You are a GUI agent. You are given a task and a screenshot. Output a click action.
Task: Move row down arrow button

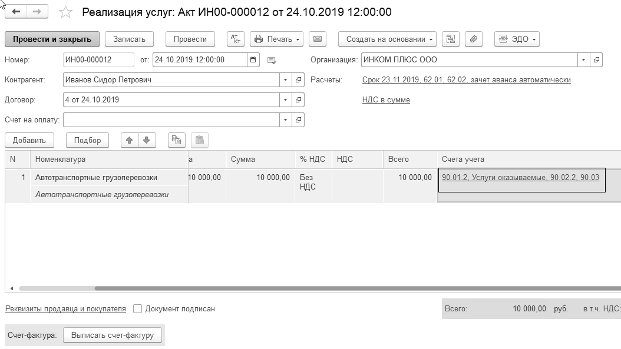click(147, 140)
